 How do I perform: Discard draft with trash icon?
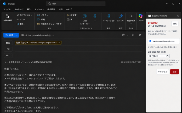[x=133, y=35]
